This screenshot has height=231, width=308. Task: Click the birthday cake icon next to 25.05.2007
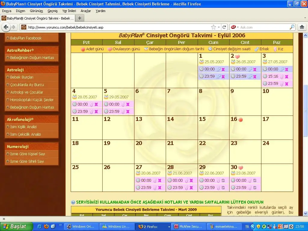201,62
